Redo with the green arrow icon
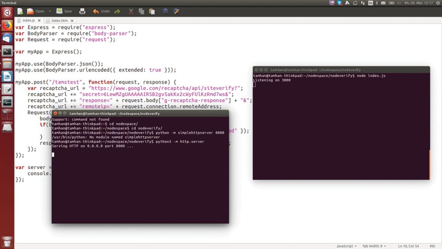The height and width of the screenshot is (249, 442). pyautogui.click(x=117, y=11)
